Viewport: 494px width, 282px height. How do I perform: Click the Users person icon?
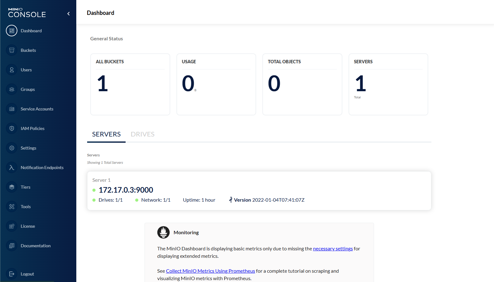point(12,70)
